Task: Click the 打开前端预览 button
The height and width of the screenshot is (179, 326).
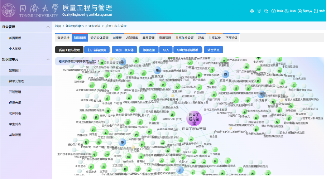Action: 97,50
